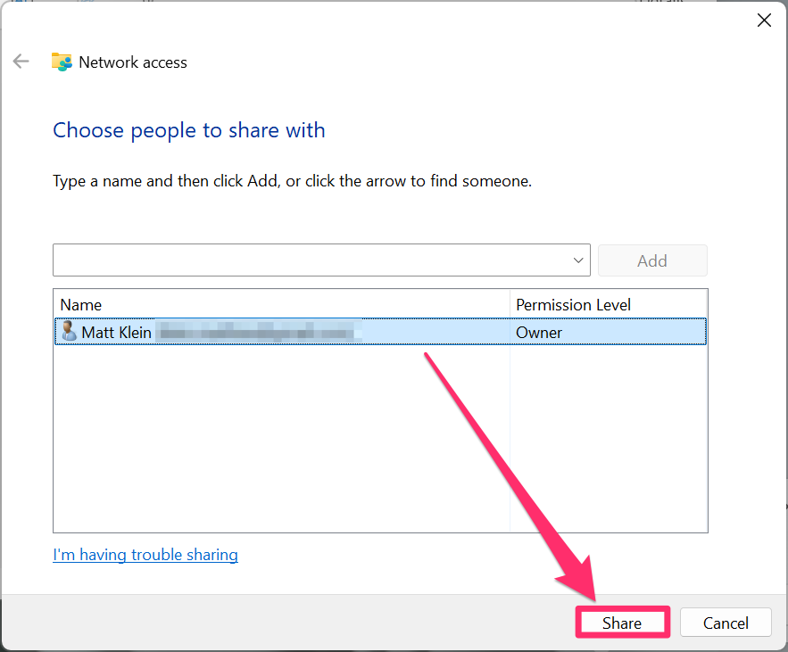Click empty area under Permission Level column
Screen dimensions: 788x652
pos(609,437)
